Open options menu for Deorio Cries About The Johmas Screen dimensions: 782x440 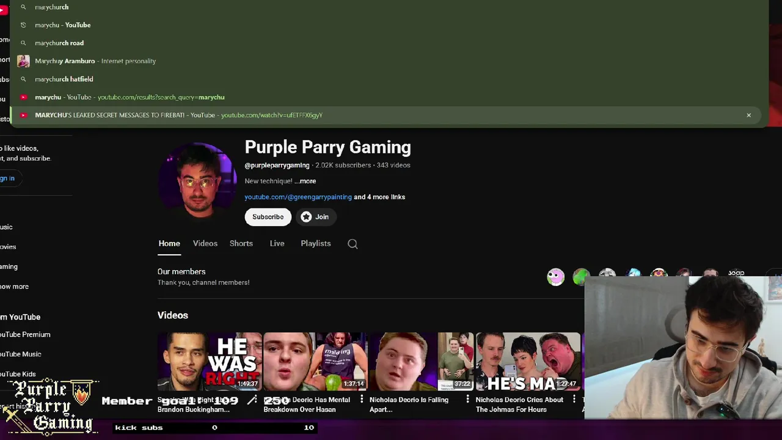click(x=574, y=399)
